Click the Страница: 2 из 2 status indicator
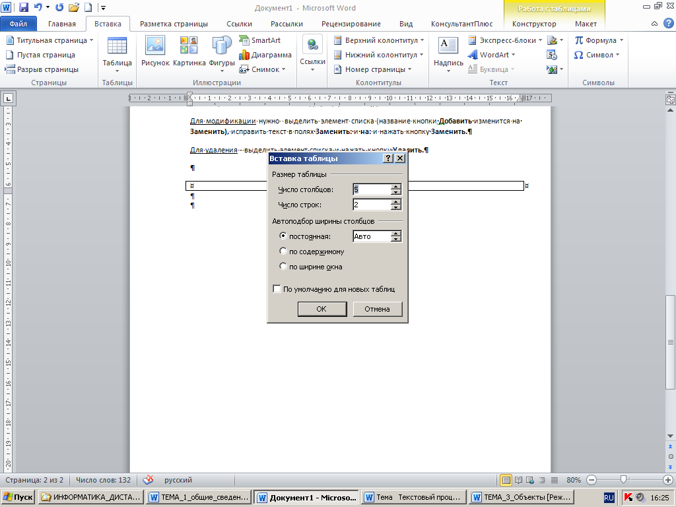 [34, 480]
